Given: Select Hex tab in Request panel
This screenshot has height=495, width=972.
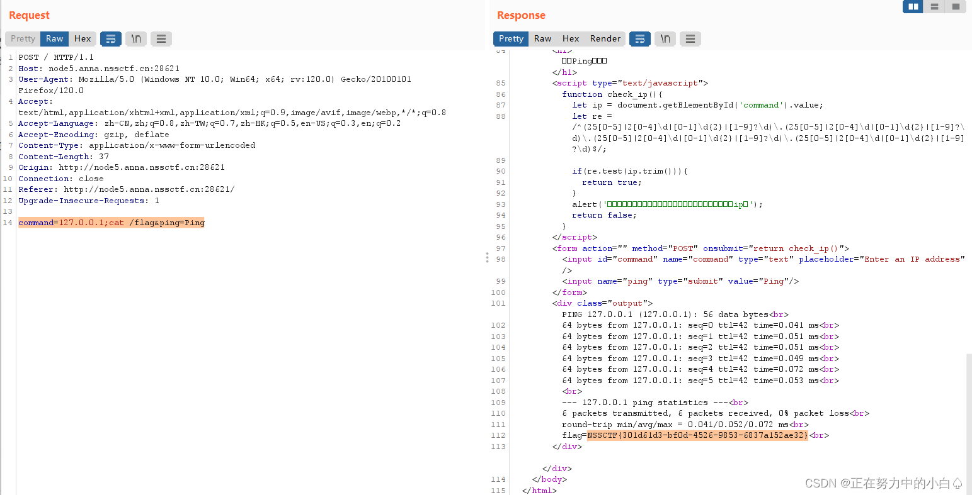Looking at the screenshot, I should pos(83,39).
